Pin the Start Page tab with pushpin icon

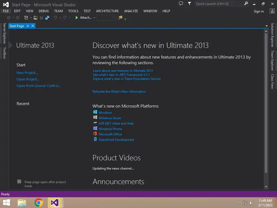pos(28,26)
